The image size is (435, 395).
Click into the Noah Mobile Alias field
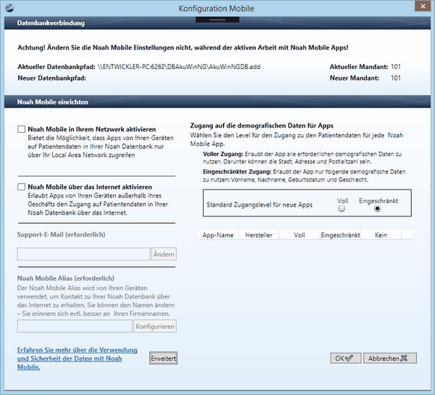74,327
